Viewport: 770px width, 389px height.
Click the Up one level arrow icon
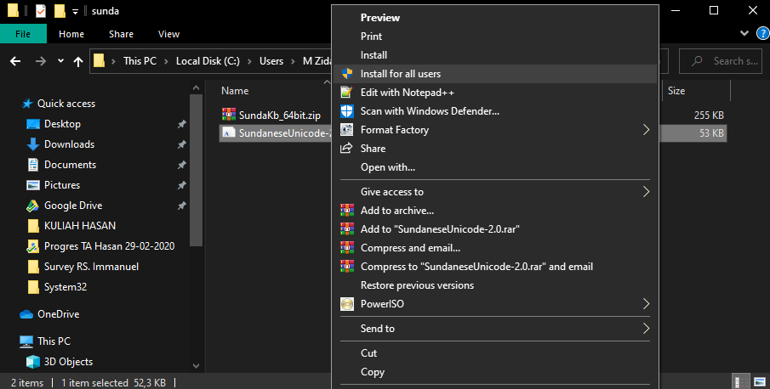(78, 61)
